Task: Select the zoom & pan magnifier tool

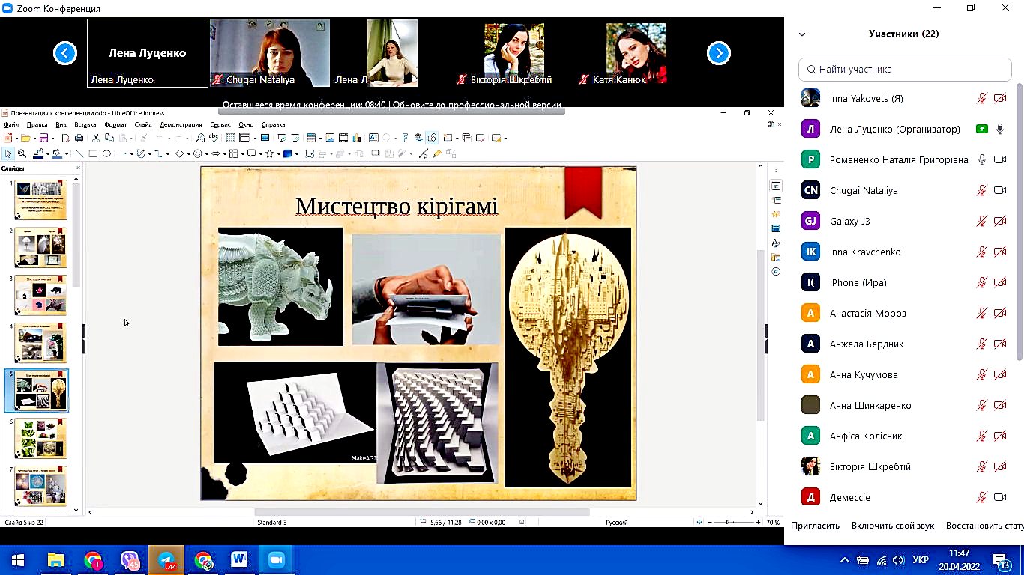Action: [22, 154]
